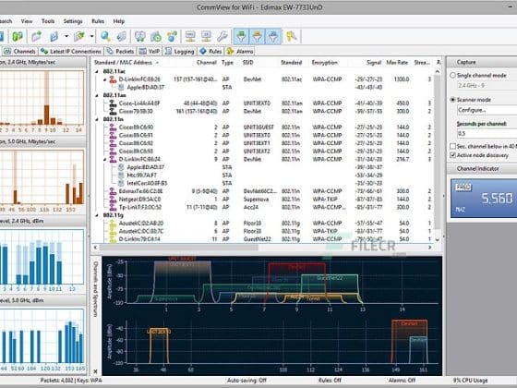Click the AP icon beside Cisco:89:C6:90
This screenshot has height=388, width=517.
point(113,127)
